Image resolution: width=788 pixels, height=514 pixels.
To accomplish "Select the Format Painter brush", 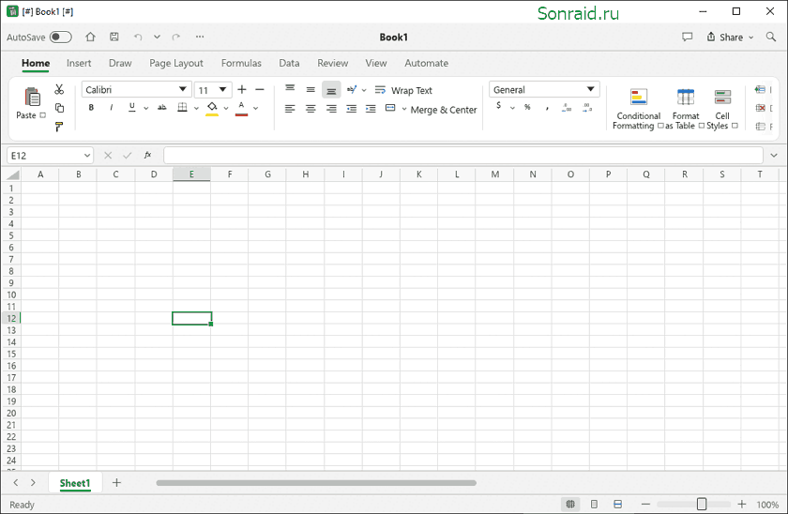I will [59, 127].
